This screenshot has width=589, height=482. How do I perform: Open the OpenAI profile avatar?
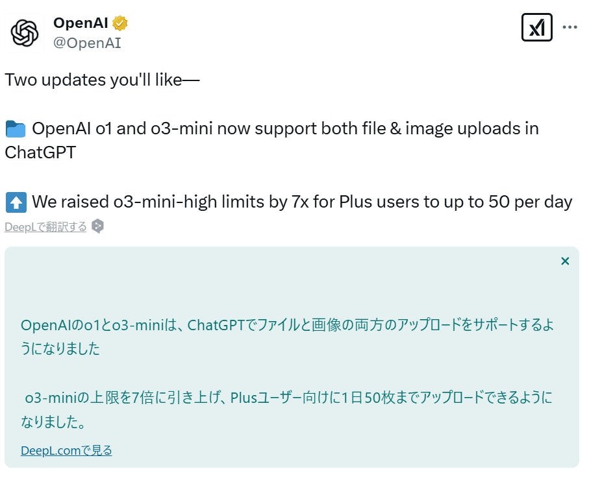[24, 32]
